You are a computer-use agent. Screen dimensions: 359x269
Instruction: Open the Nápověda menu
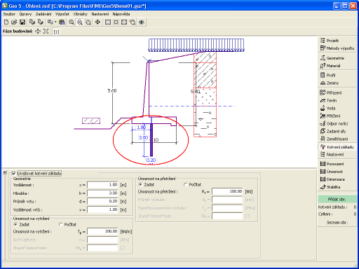[121, 14]
